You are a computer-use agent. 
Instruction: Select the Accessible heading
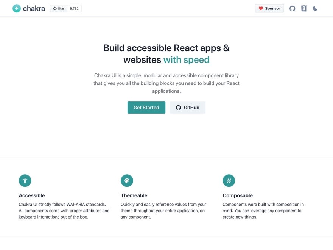[x=32, y=195]
